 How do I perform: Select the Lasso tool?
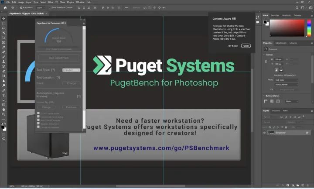[4, 28]
